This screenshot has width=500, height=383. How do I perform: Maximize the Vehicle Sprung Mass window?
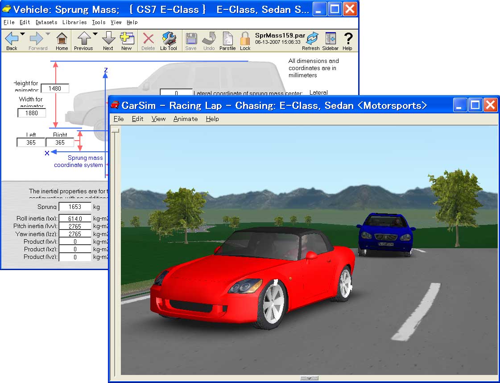[335, 9]
